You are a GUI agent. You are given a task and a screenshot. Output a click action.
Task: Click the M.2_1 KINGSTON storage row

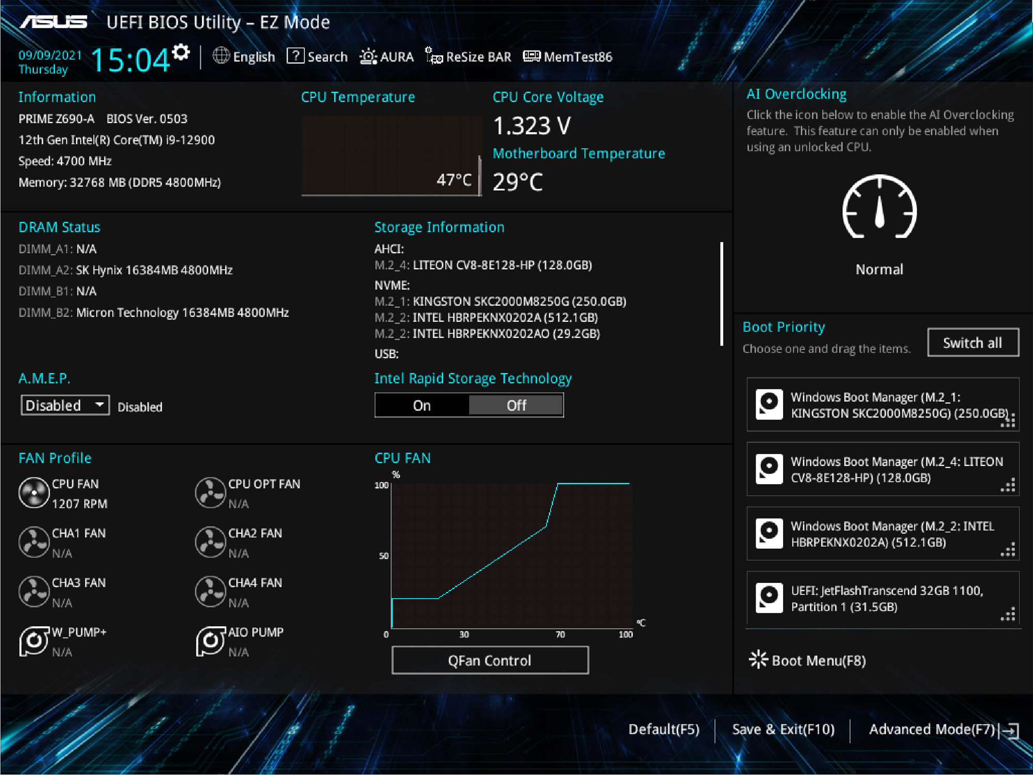point(500,301)
